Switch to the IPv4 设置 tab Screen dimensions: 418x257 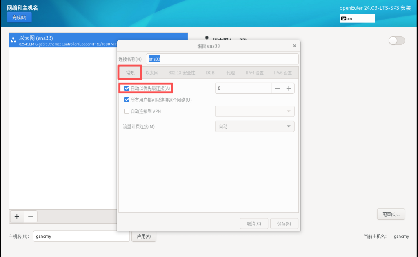(x=254, y=73)
